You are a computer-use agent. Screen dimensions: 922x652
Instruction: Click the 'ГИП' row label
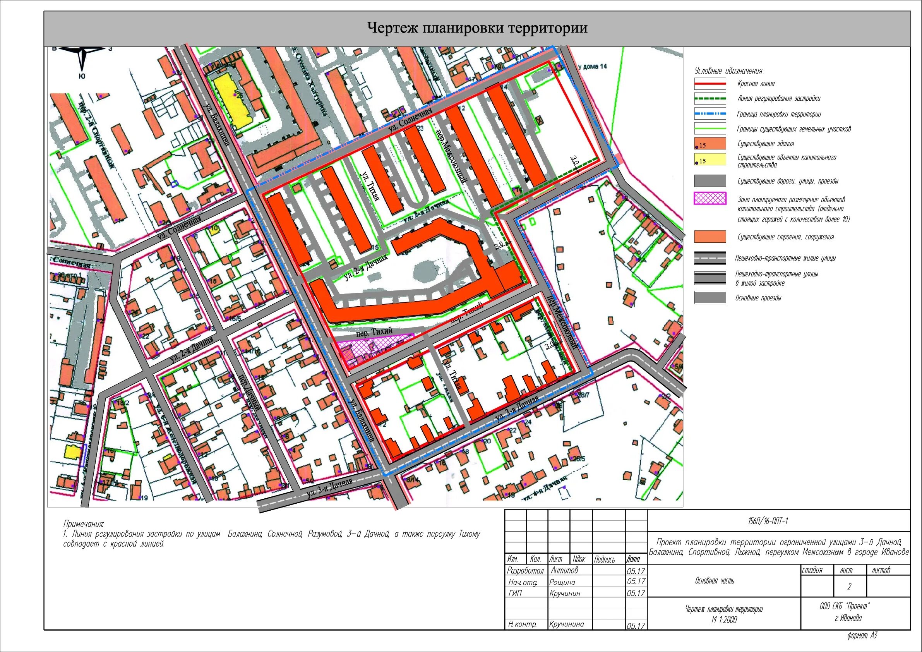515,593
